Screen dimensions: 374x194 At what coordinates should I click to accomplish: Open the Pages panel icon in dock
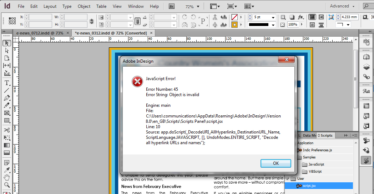(x=366, y=57)
